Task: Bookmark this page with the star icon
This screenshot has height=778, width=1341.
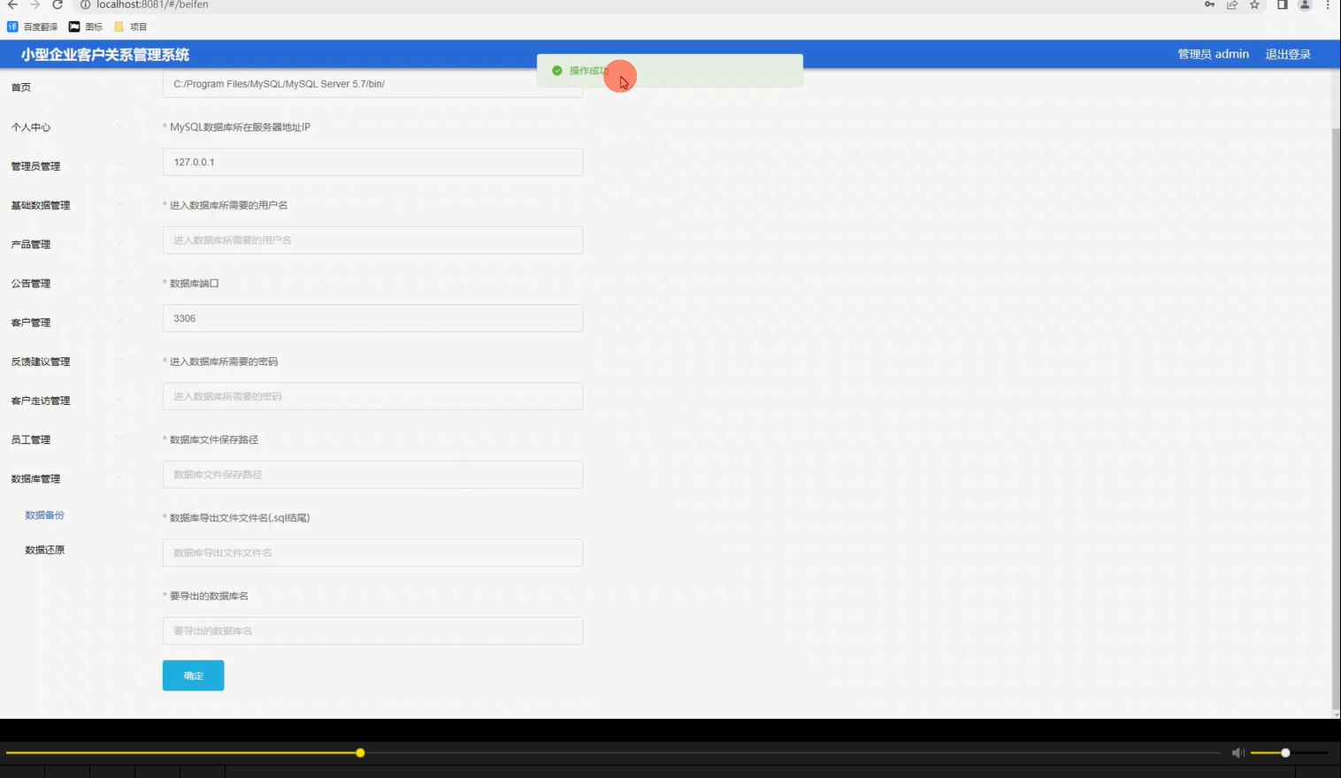Action: (x=1254, y=4)
